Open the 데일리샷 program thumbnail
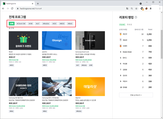This screenshot has height=119, width=163. coord(90,86)
